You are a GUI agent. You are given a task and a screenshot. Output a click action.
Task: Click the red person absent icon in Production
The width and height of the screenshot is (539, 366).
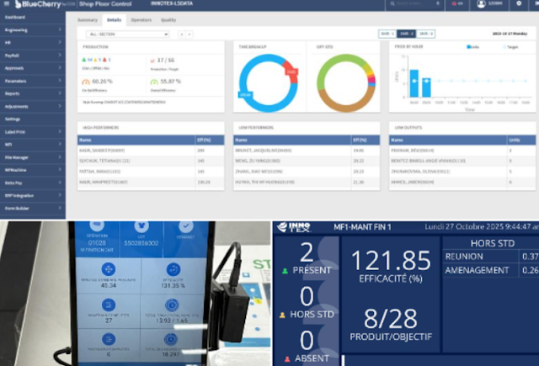coord(104,60)
